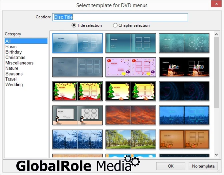Click the OK button
This screenshot has width=224, height=175.
(x=171, y=166)
